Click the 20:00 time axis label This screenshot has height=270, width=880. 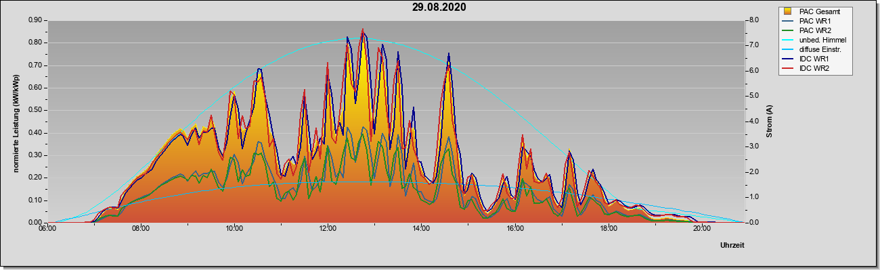click(701, 228)
